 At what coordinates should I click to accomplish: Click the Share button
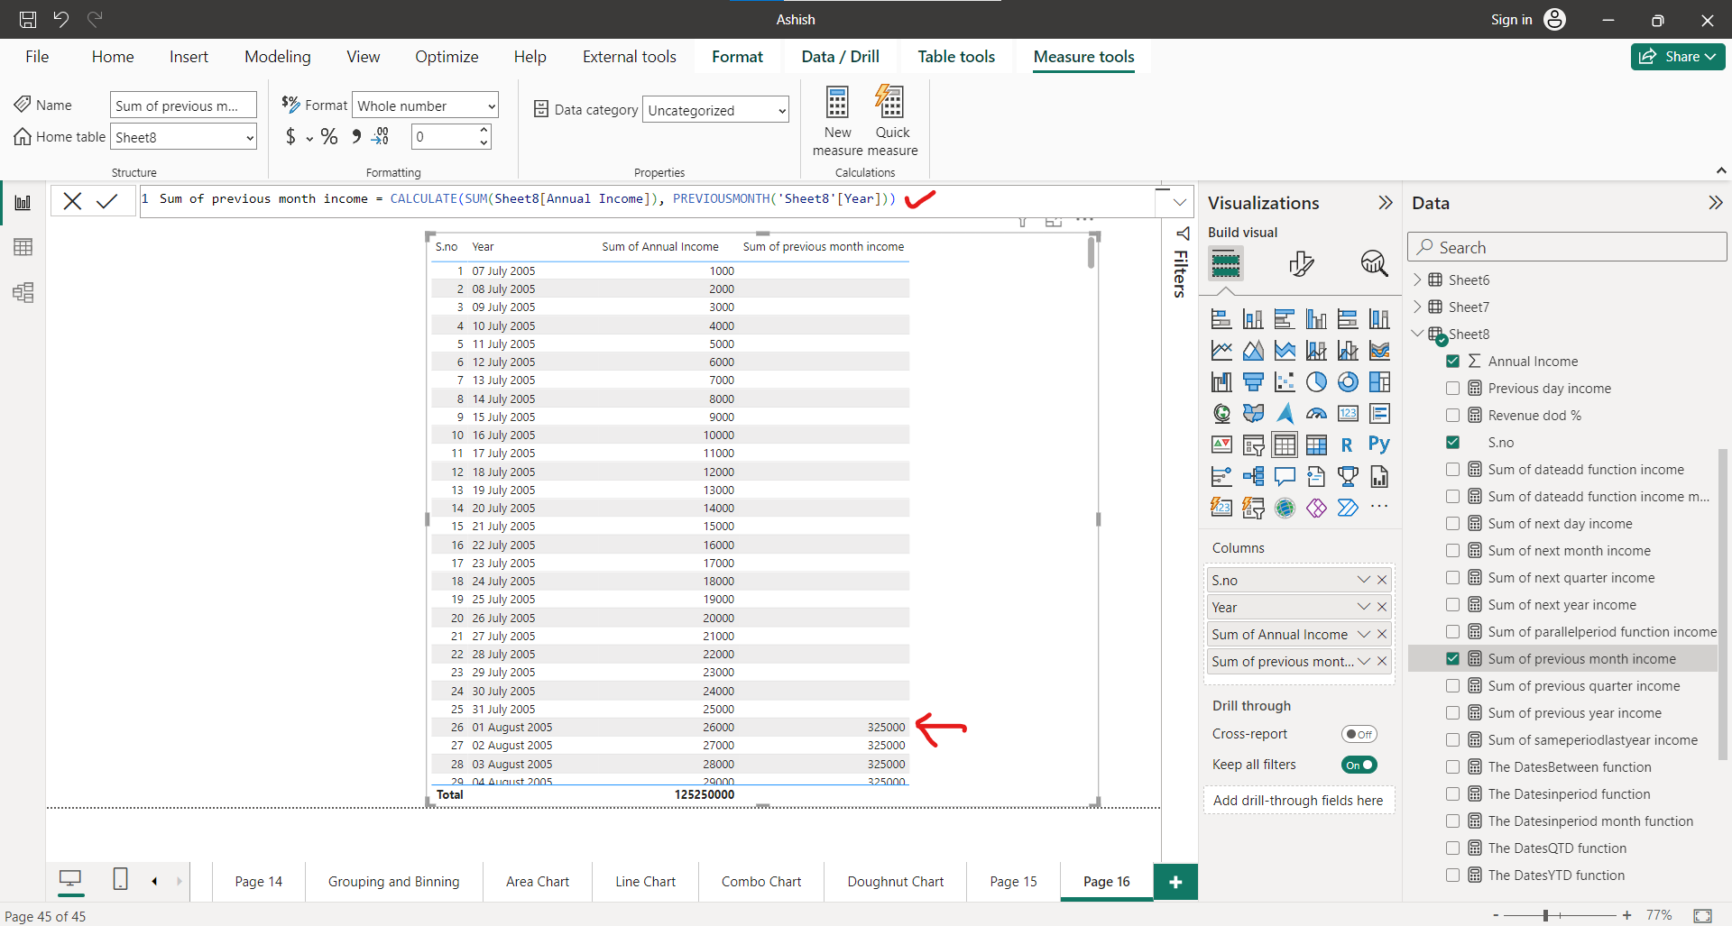click(x=1677, y=56)
